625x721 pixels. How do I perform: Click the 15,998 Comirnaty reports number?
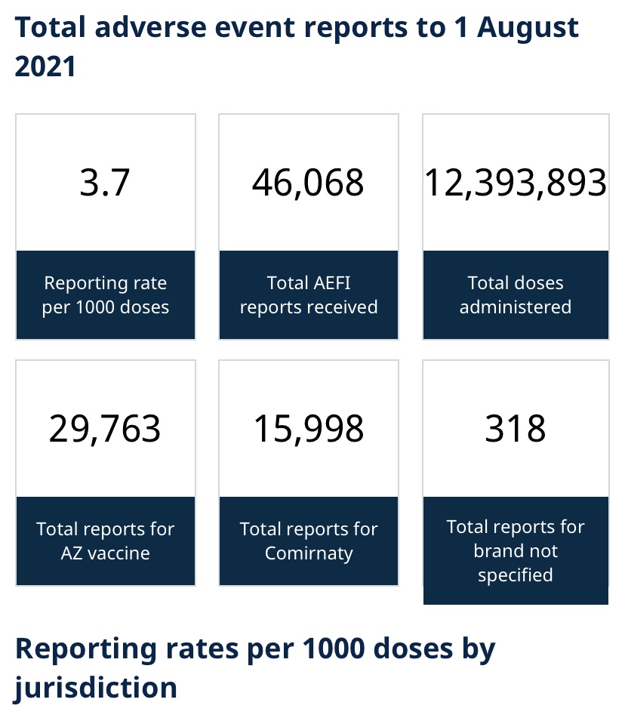pos(308,430)
